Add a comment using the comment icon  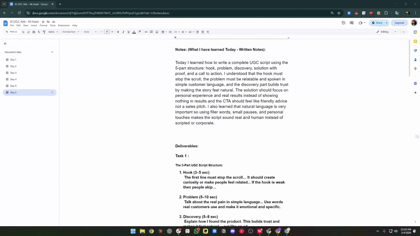click(x=151, y=32)
